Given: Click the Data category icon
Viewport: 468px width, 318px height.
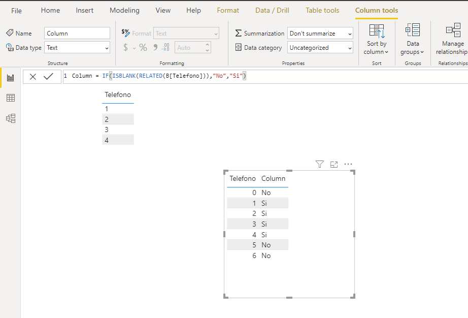Looking at the screenshot, I should click(238, 47).
